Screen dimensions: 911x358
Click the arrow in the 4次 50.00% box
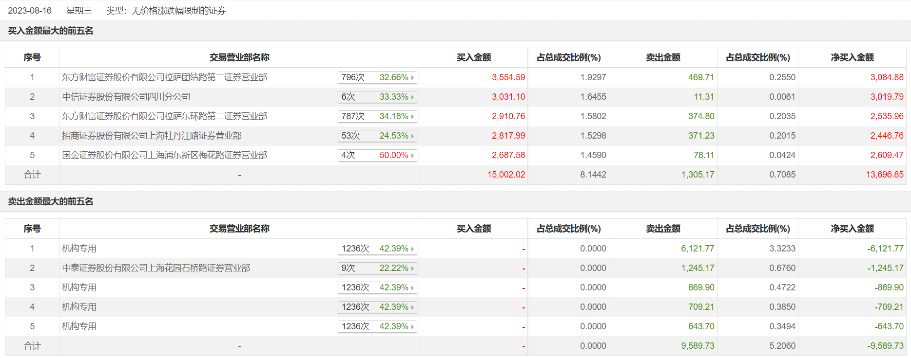pyautogui.click(x=412, y=156)
